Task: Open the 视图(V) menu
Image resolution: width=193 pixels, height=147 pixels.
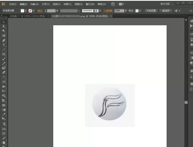Action: click(78, 4)
